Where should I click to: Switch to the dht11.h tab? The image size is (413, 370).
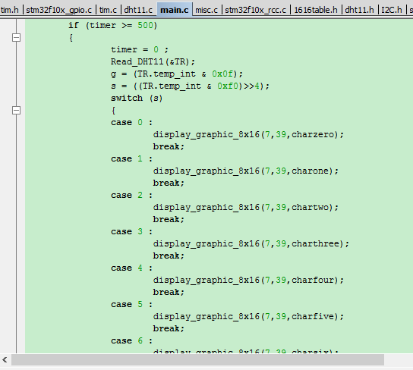(x=359, y=10)
